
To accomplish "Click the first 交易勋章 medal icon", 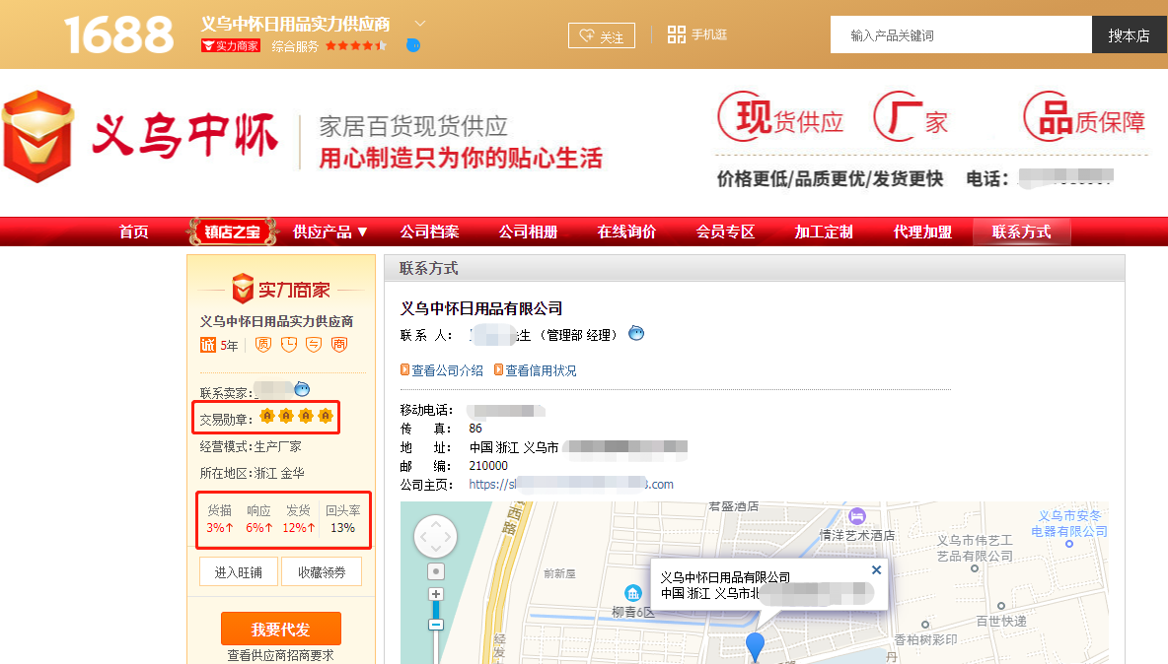I will pyautogui.click(x=267, y=416).
